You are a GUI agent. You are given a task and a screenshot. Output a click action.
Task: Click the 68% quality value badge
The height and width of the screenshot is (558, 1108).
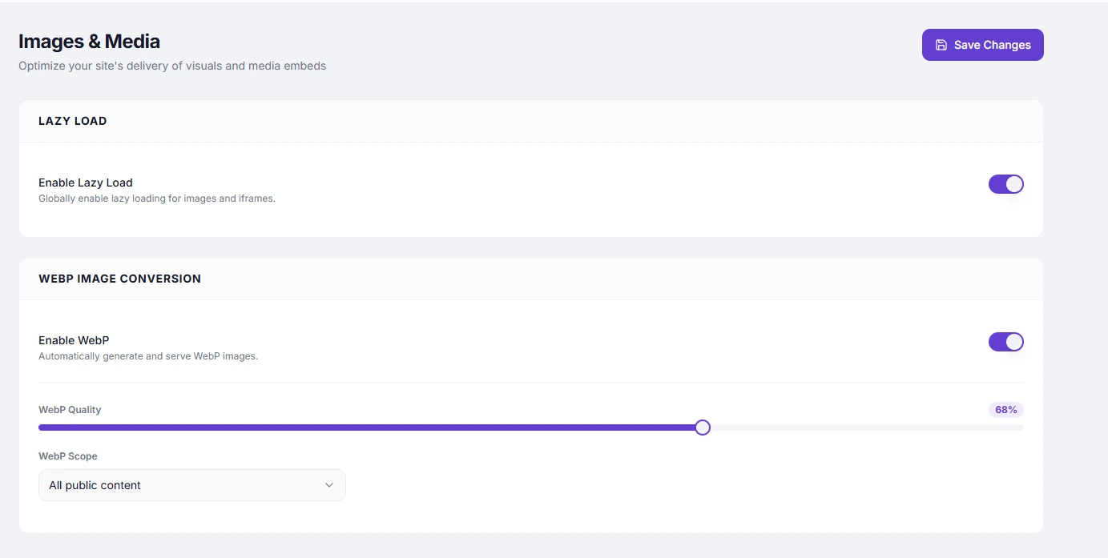pyautogui.click(x=1005, y=410)
